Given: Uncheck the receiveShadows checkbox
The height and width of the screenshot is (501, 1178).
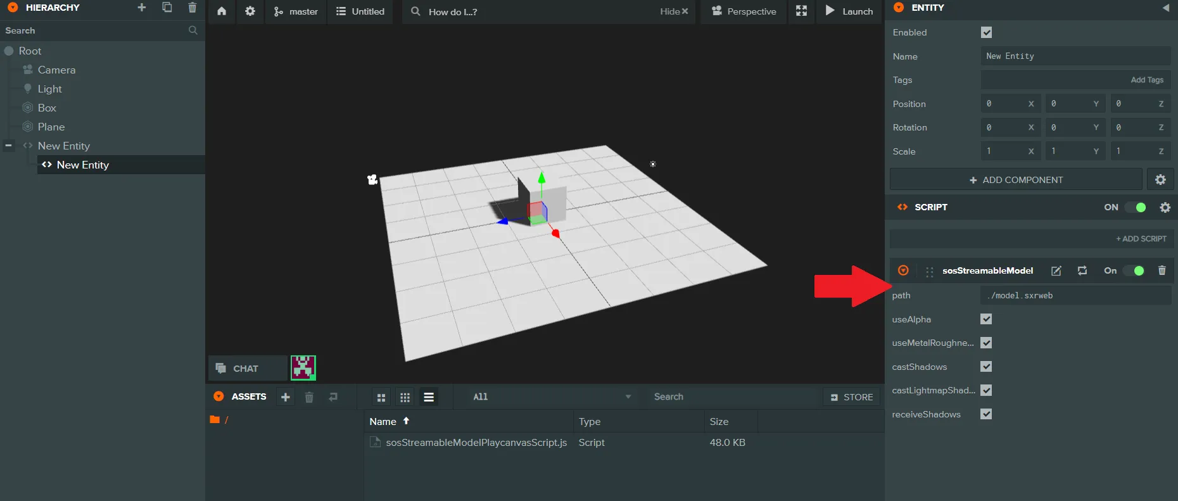Looking at the screenshot, I should pyautogui.click(x=986, y=414).
